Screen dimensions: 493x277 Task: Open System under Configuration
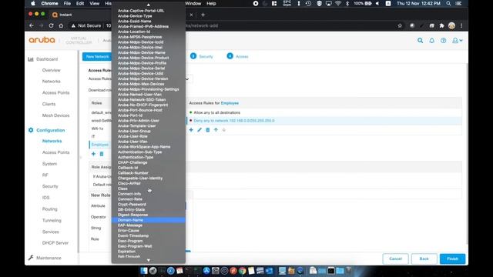tap(49, 164)
